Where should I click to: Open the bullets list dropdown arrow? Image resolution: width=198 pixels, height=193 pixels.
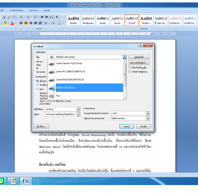24,17
